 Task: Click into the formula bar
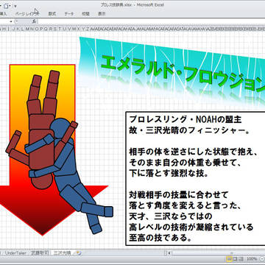[151, 21]
